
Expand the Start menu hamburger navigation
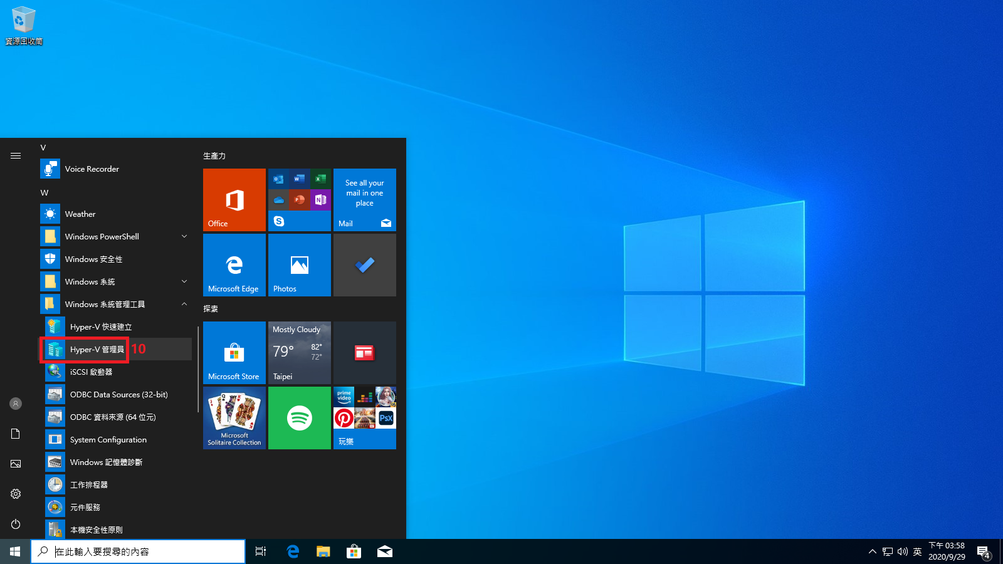(x=16, y=156)
